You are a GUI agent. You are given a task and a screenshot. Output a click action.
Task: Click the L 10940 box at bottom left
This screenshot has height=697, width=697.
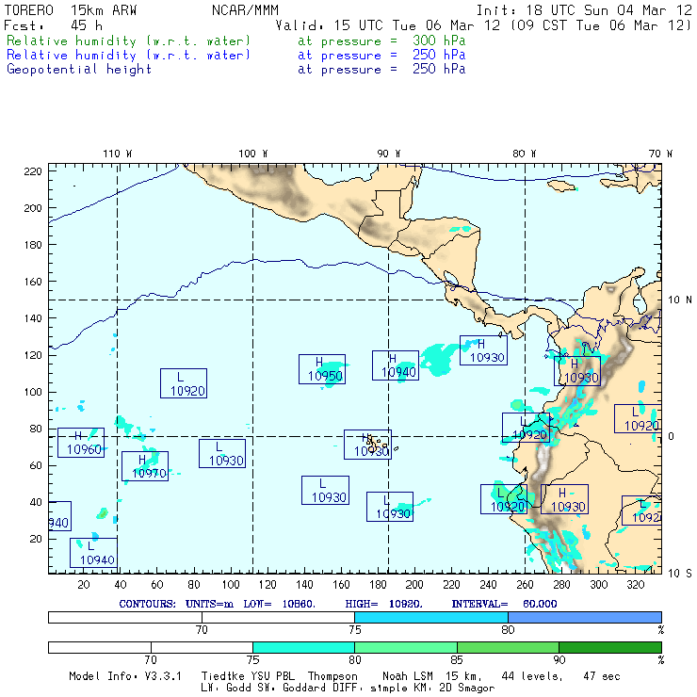pyautogui.click(x=93, y=553)
